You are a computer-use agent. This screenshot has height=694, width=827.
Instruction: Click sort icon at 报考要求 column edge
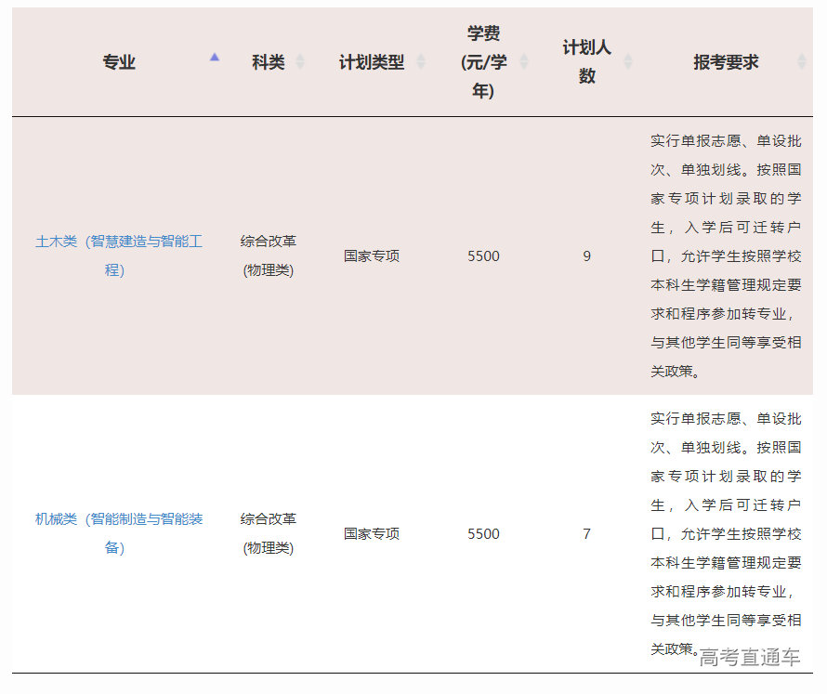click(x=802, y=62)
